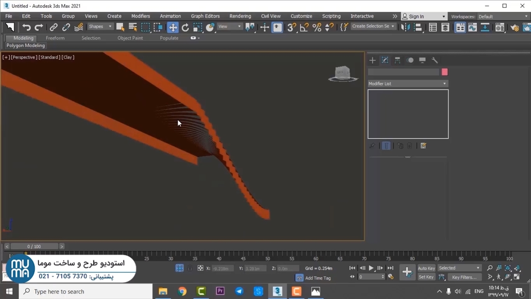The image size is (531, 299).
Task: Open the Workspaces Default dropdown
Action: click(503, 17)
